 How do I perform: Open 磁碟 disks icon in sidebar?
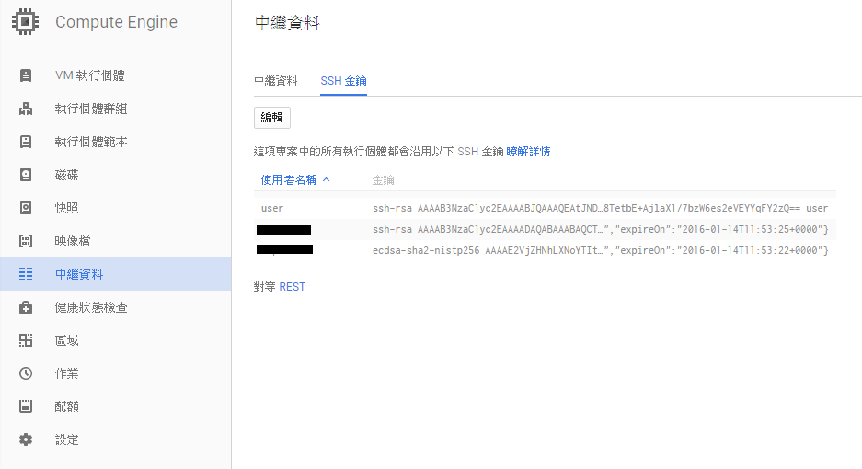tap(26, 175)
